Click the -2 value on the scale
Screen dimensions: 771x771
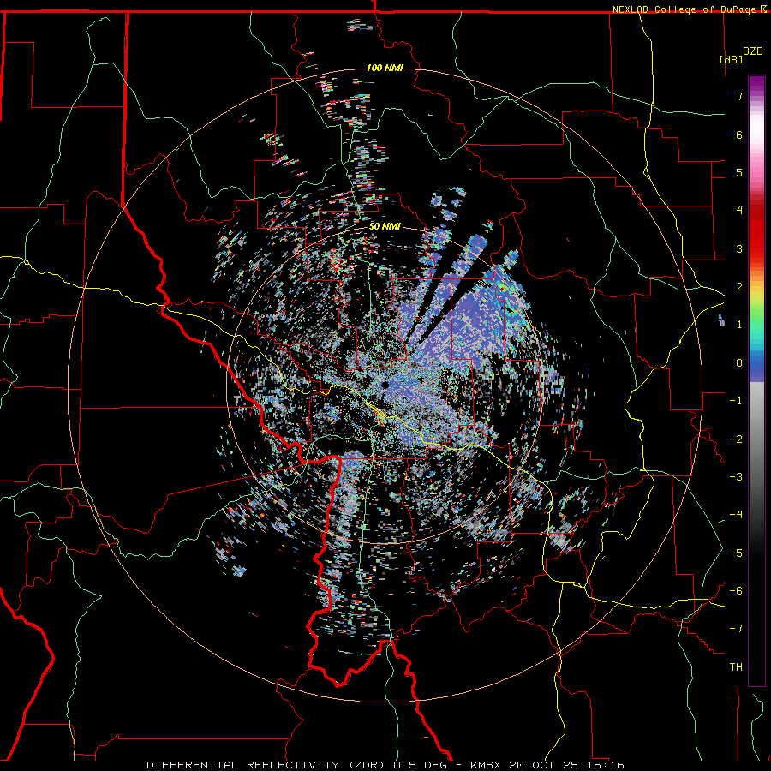[736, 439]
